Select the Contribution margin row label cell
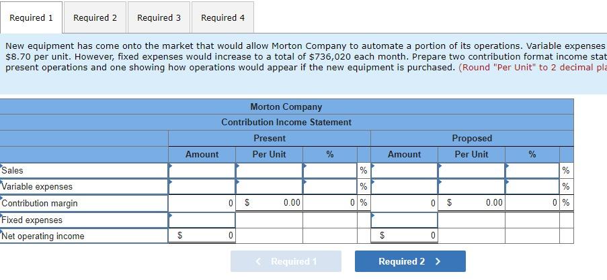The height and width of the screenshot is (280, 607). pos(84,203)
